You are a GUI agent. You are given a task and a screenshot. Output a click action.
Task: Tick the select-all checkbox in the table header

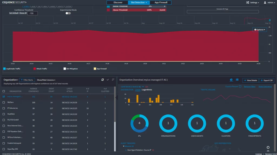pyautogui.click(x=4, y=91)
